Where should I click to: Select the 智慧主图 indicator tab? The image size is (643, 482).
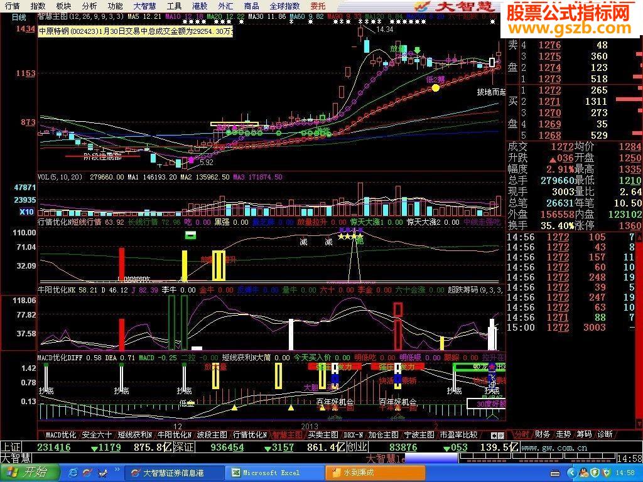point(288,434)
